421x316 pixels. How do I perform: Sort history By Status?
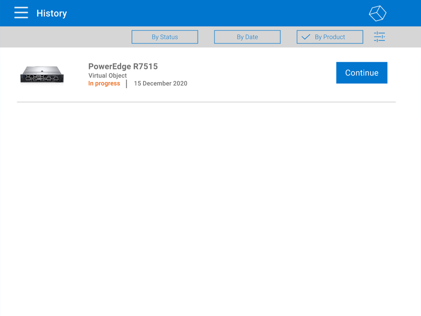click(165, 37)
